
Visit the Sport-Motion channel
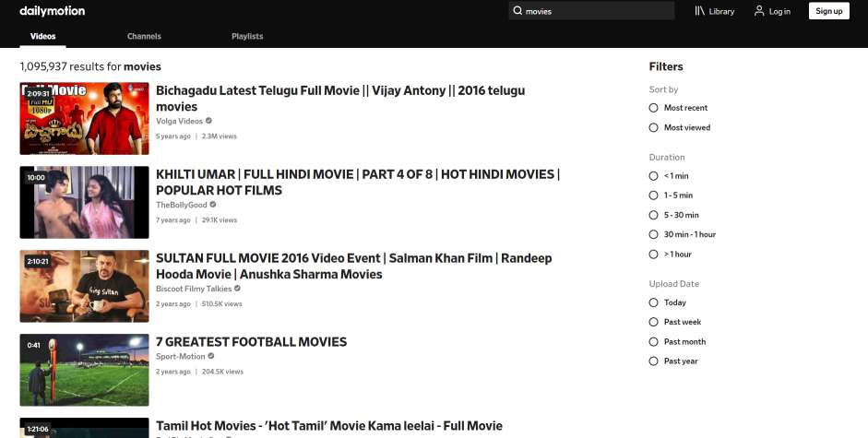tap(181, 356)
